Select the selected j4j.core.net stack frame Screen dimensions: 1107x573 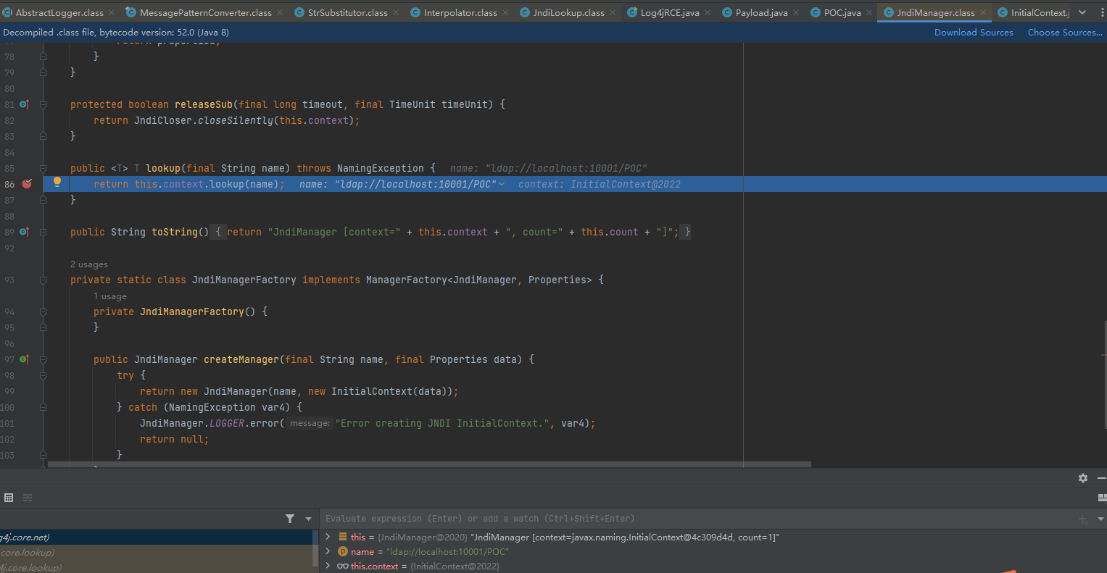click(156, 538)
